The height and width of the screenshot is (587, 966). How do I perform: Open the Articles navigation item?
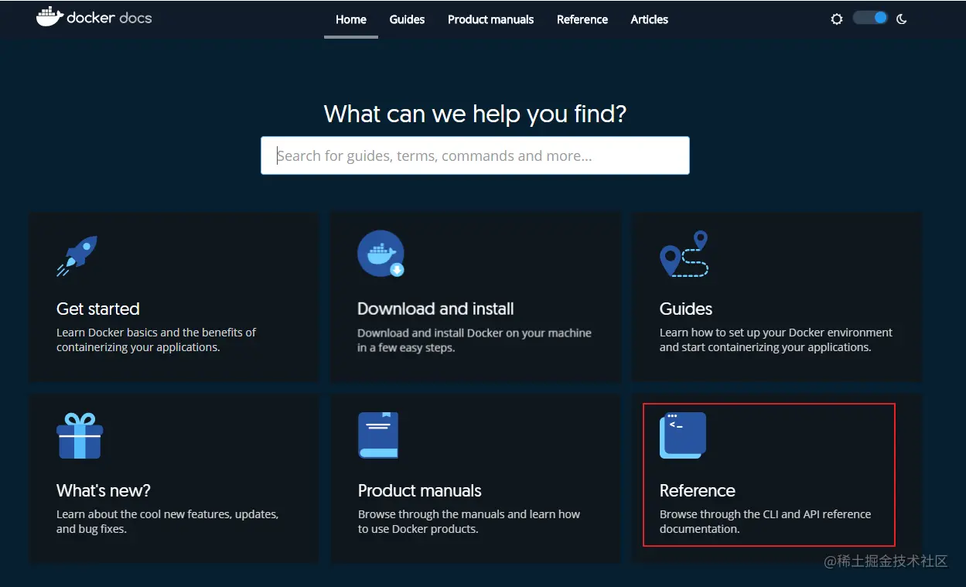click(x=649, y=19)
